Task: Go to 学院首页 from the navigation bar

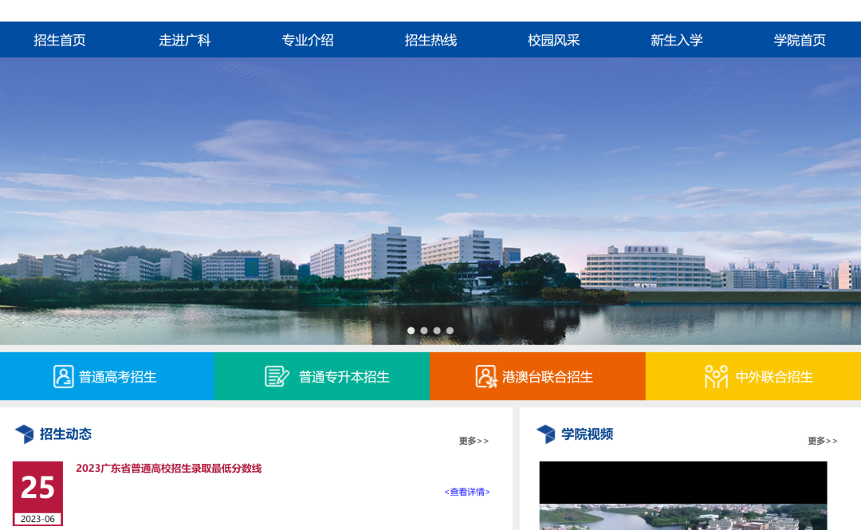Action: [797, 39]
